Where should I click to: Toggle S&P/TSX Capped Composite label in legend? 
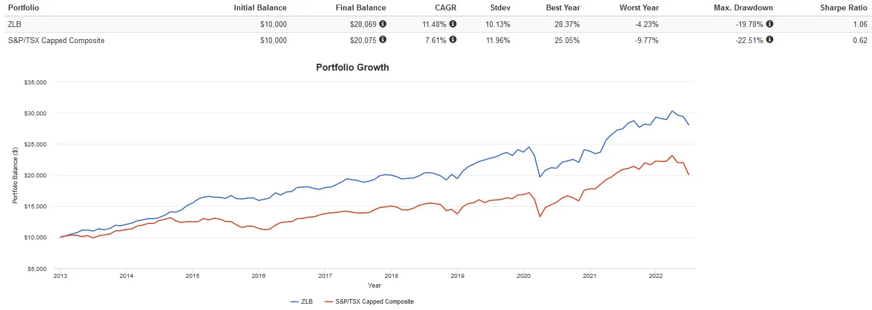pos(374,301)
